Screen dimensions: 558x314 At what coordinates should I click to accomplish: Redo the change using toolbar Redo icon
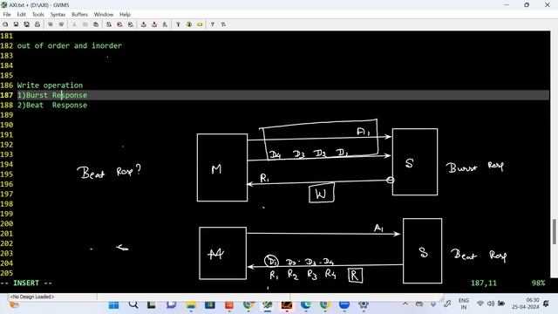pyautogui.click(x=61, y=24)
